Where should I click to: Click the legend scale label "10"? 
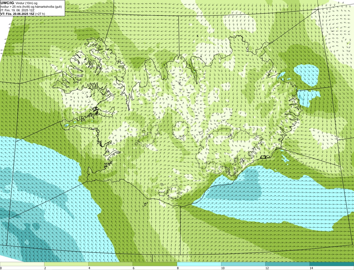point(223,268)
